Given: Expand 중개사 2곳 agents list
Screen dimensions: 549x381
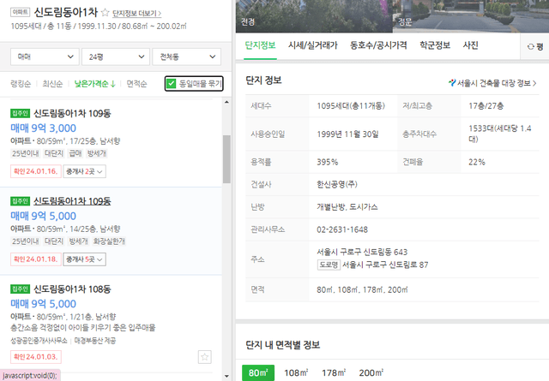Looking at the screenshot, I should (x=84, y=171).
